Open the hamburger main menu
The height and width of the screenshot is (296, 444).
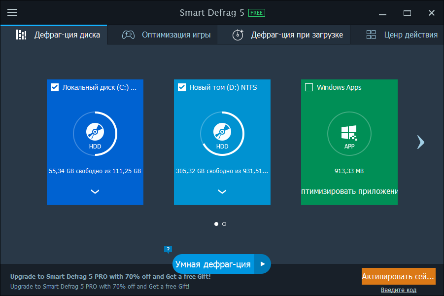[x=12, y=12]
